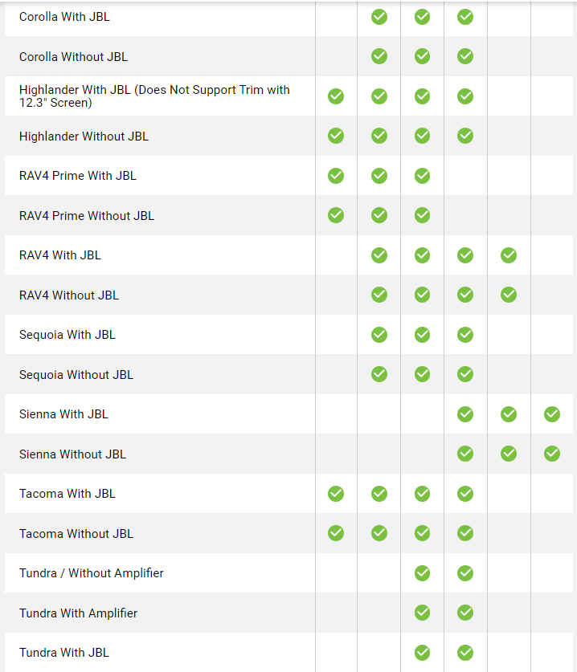The image size is (577, 672).
Task: Click last checkmark in Sienna With JBL row
Action: 552,414
